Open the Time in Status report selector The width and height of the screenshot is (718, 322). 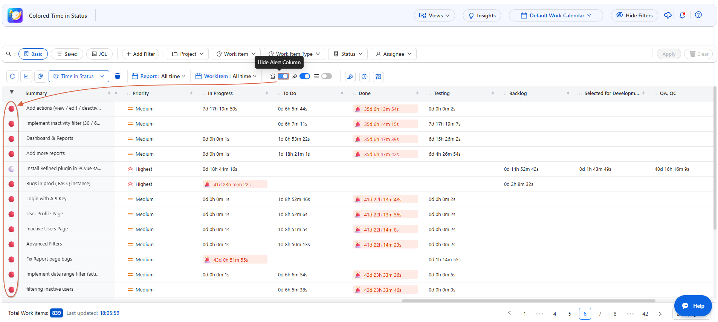79,76
